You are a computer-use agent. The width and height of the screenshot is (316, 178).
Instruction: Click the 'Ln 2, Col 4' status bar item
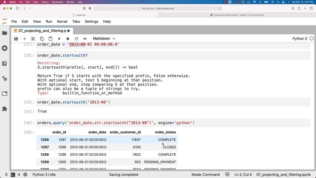click(x=243, y=175)
